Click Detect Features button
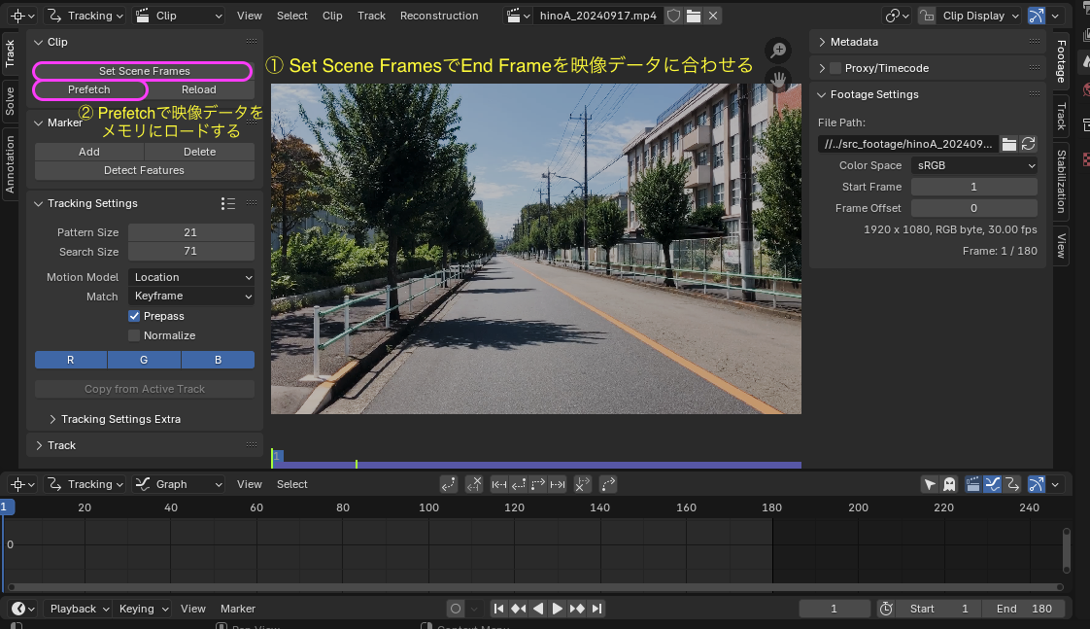 tap(144, 170)
